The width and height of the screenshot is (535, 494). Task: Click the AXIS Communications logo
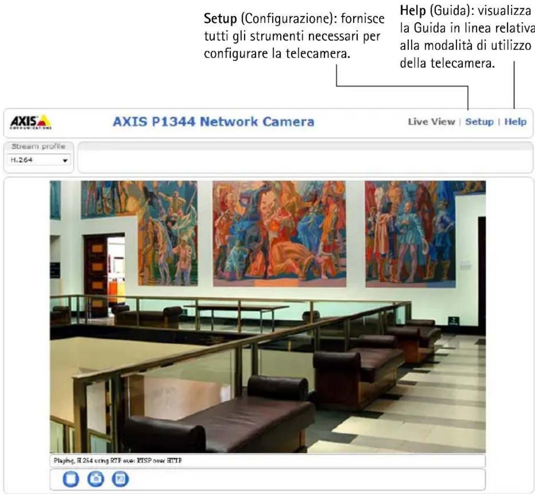(31, 122)
